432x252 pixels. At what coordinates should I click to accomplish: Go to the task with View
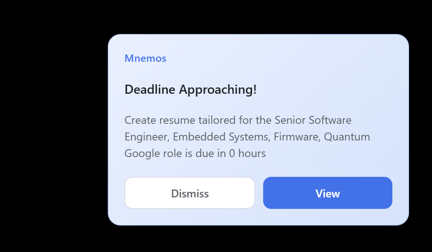pos(328,193)
